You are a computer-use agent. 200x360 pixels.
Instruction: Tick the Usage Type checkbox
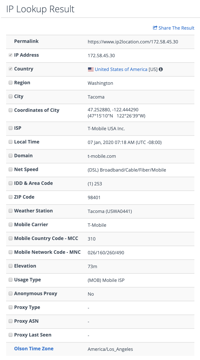tap(10, 280)
